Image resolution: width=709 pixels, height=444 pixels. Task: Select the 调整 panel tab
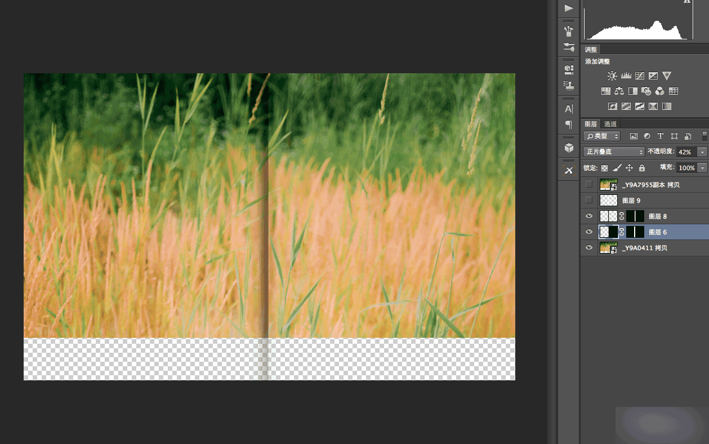point(591,50)
